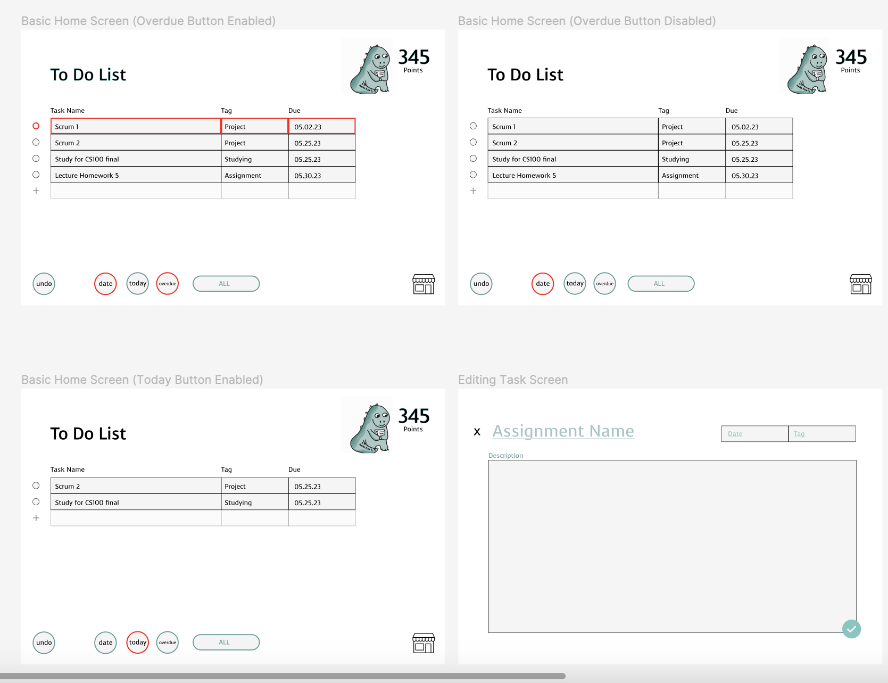Viewport: 888px width, 683px height.
Task: Open the shop icon in Overdue Disabled screen
Action: (861, 284)
